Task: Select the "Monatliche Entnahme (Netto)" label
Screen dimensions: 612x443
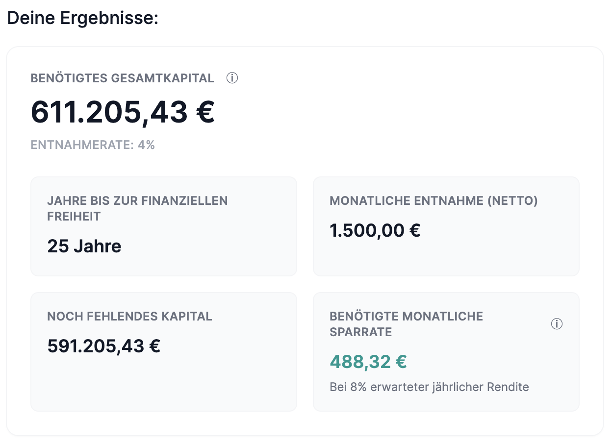Action: (433, 200)
